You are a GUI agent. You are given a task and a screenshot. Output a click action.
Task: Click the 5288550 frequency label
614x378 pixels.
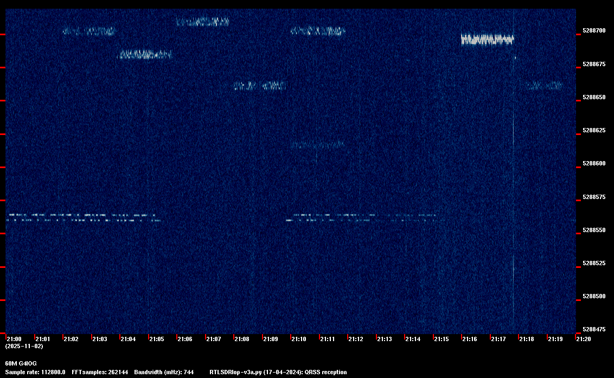click(594, 230)
